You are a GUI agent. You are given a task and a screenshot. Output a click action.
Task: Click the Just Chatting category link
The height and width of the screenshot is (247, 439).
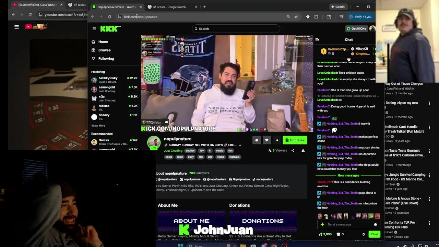(x=173, y=151)
